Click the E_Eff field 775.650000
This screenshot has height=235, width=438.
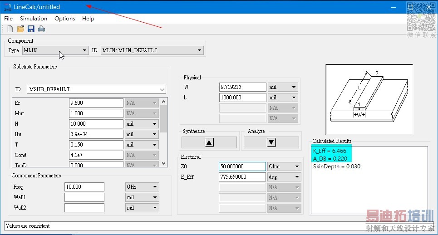pyautogui.click(x=242, y=176)
